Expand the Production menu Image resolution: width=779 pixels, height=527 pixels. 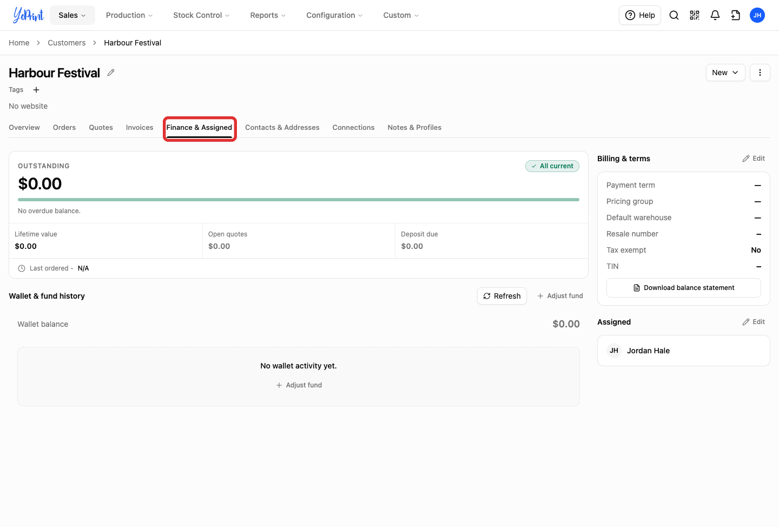click(129, 15)
